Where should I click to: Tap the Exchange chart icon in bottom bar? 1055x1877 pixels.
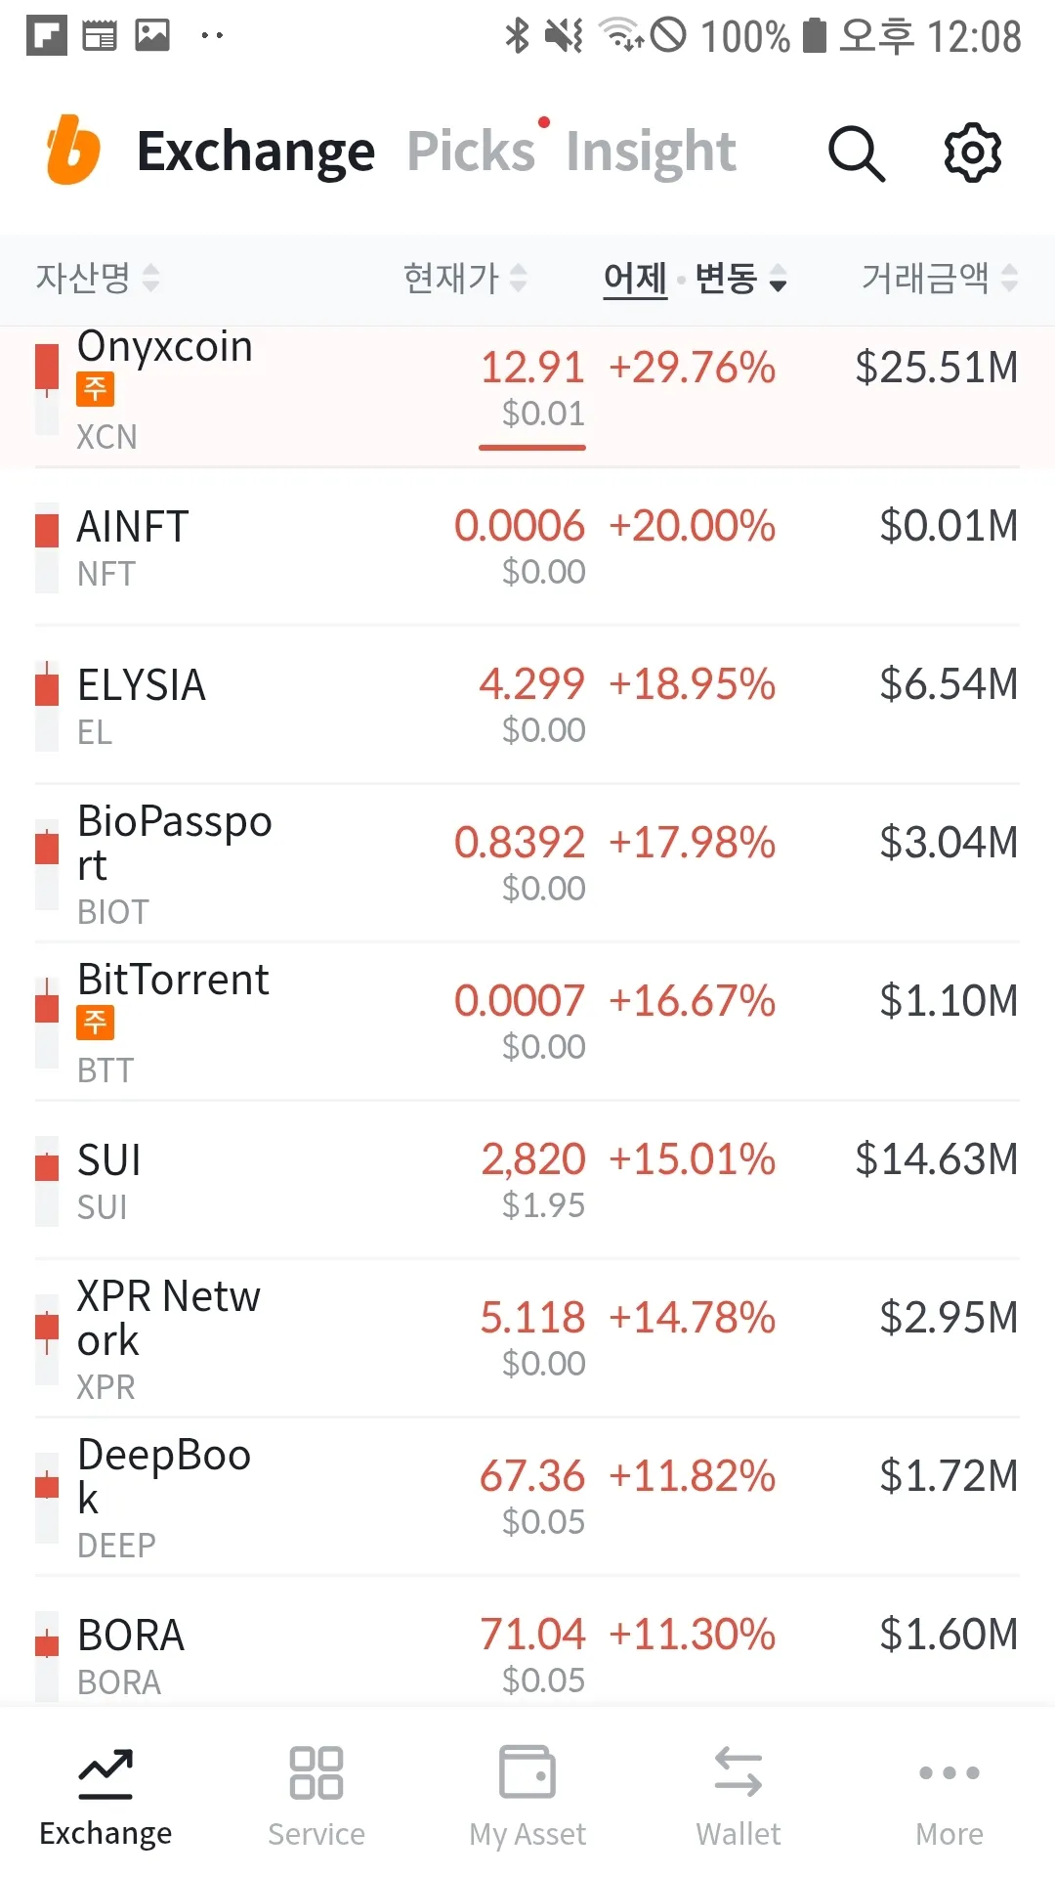105,1772
